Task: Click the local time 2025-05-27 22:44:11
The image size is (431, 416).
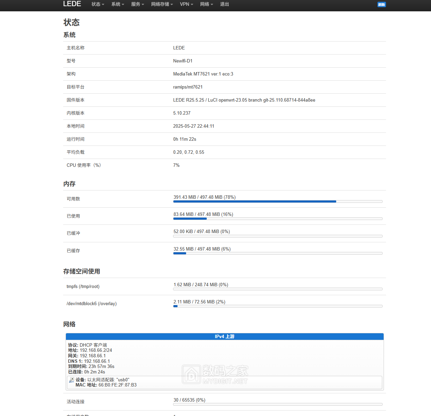Action: pos(194,126)
